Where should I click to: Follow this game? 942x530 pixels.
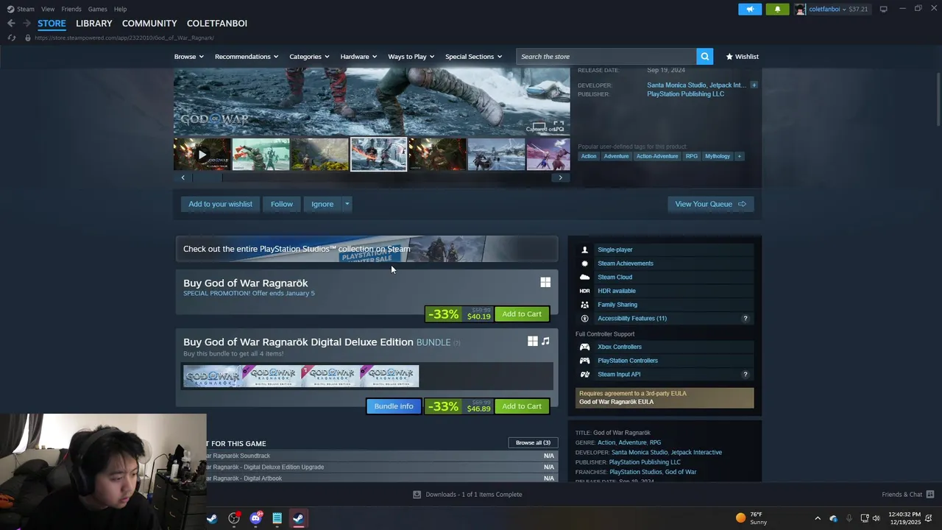(281, 204)
